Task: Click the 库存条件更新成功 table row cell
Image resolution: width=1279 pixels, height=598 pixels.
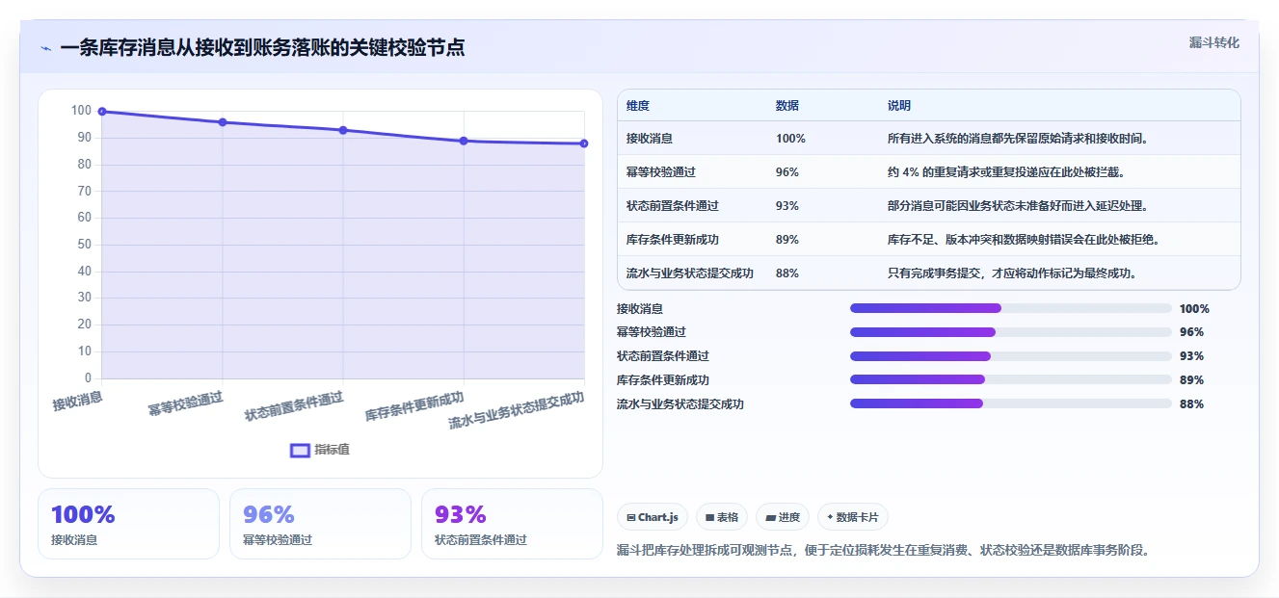Action: 673,240
